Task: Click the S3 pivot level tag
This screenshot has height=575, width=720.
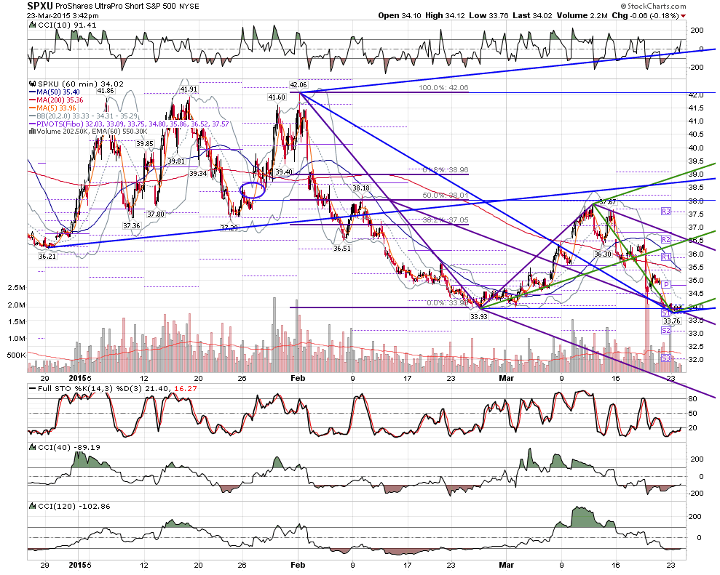Action: coord(666,358)
